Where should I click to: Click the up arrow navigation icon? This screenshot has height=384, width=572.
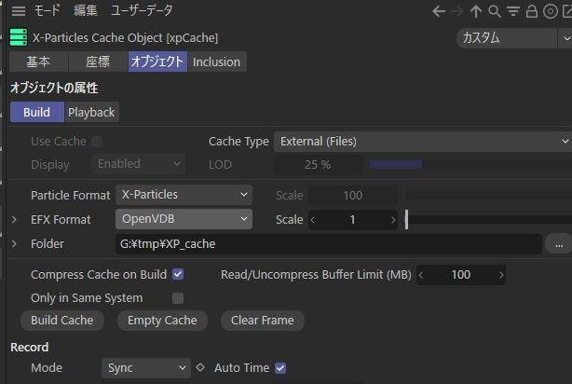point(476,11)
